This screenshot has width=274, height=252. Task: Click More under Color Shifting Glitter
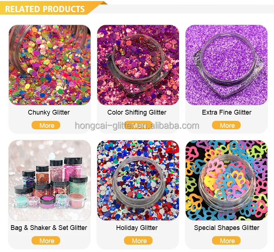click(138, 125)
